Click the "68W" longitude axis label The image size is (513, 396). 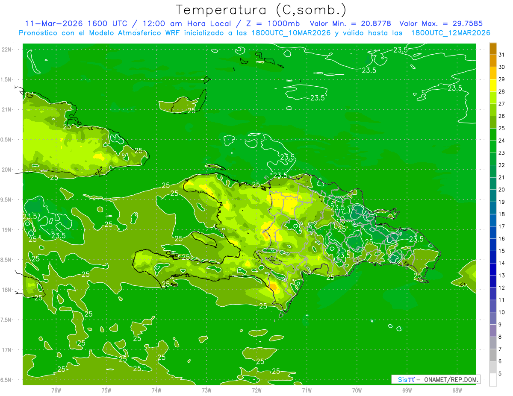457,390
